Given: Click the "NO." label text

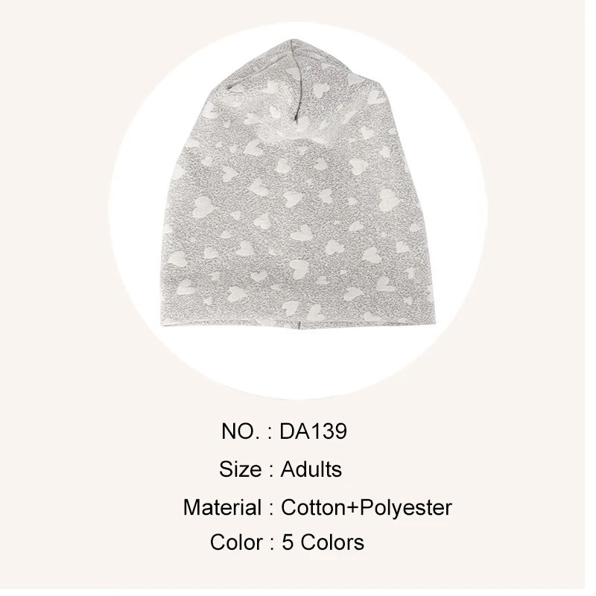Looking at the screenshot, I should [x=241, y=432].
